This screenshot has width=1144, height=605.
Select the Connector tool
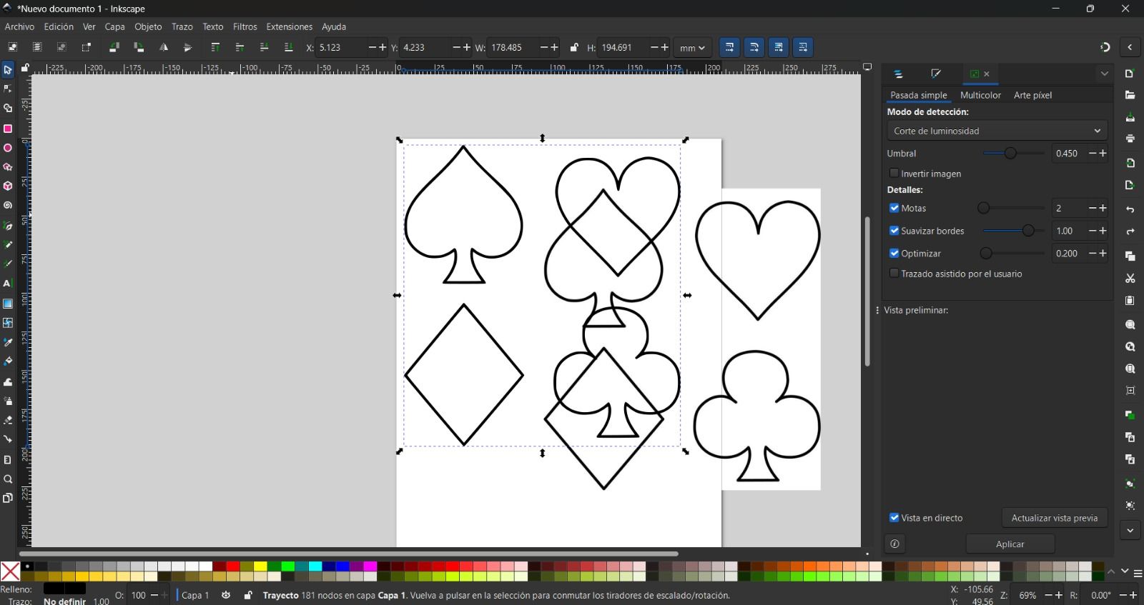pos(8,439)
